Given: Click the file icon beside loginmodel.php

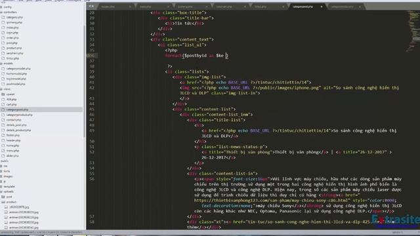Looking at the screenshot, I should pyautogui.click(x=3, y=79).
